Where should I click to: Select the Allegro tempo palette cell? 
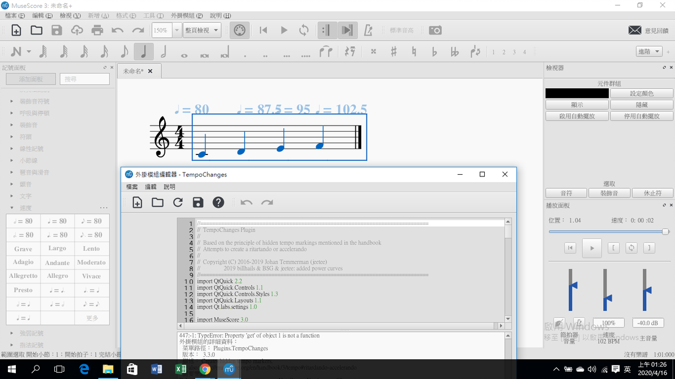point(58,276)
